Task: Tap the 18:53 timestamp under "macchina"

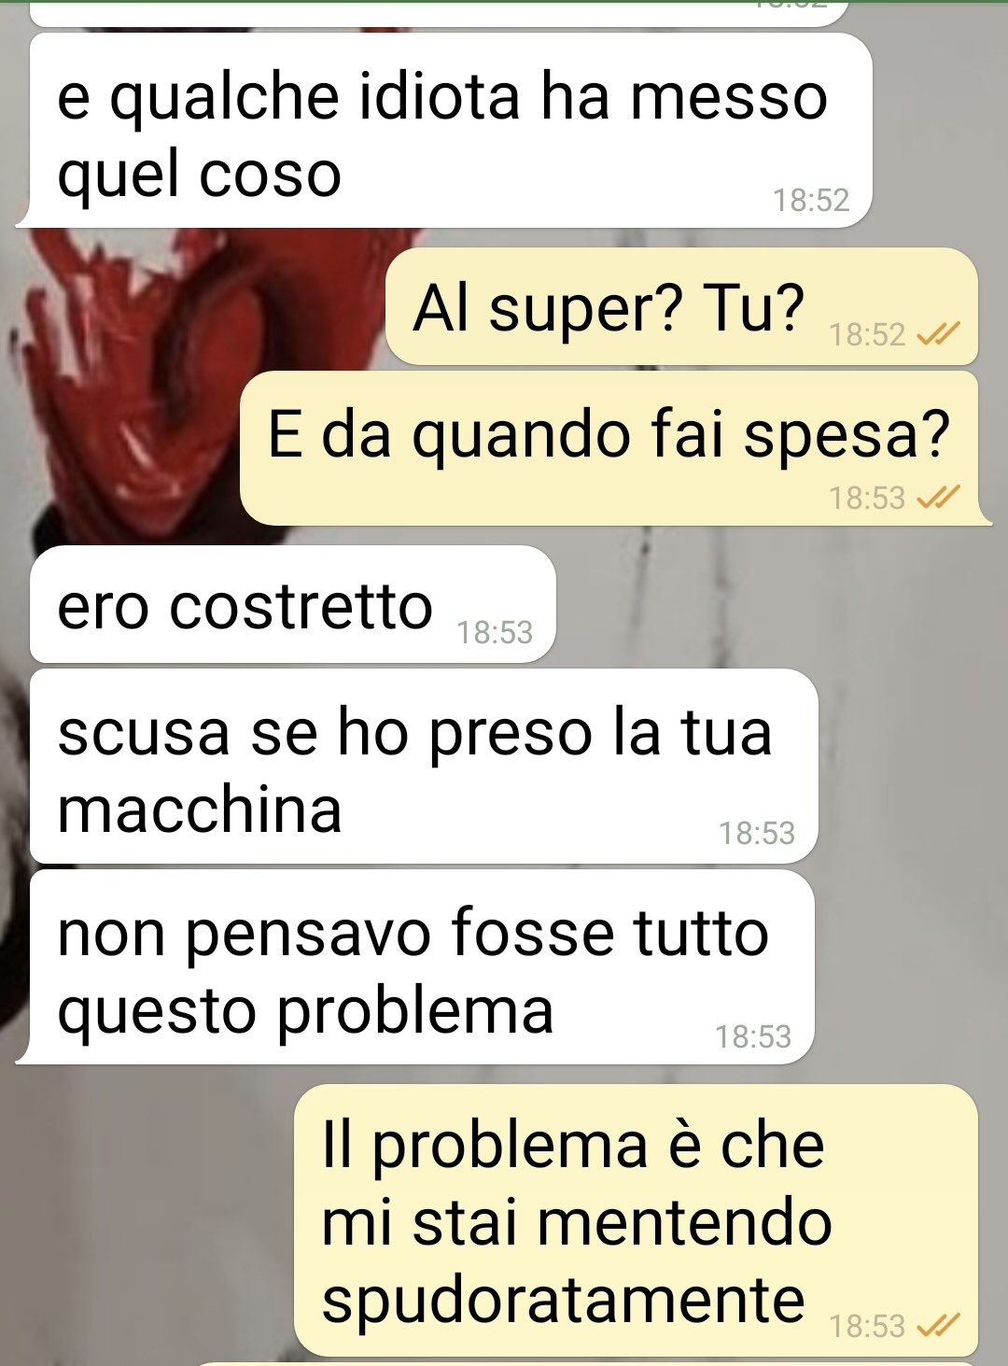Action: point(757,833)
